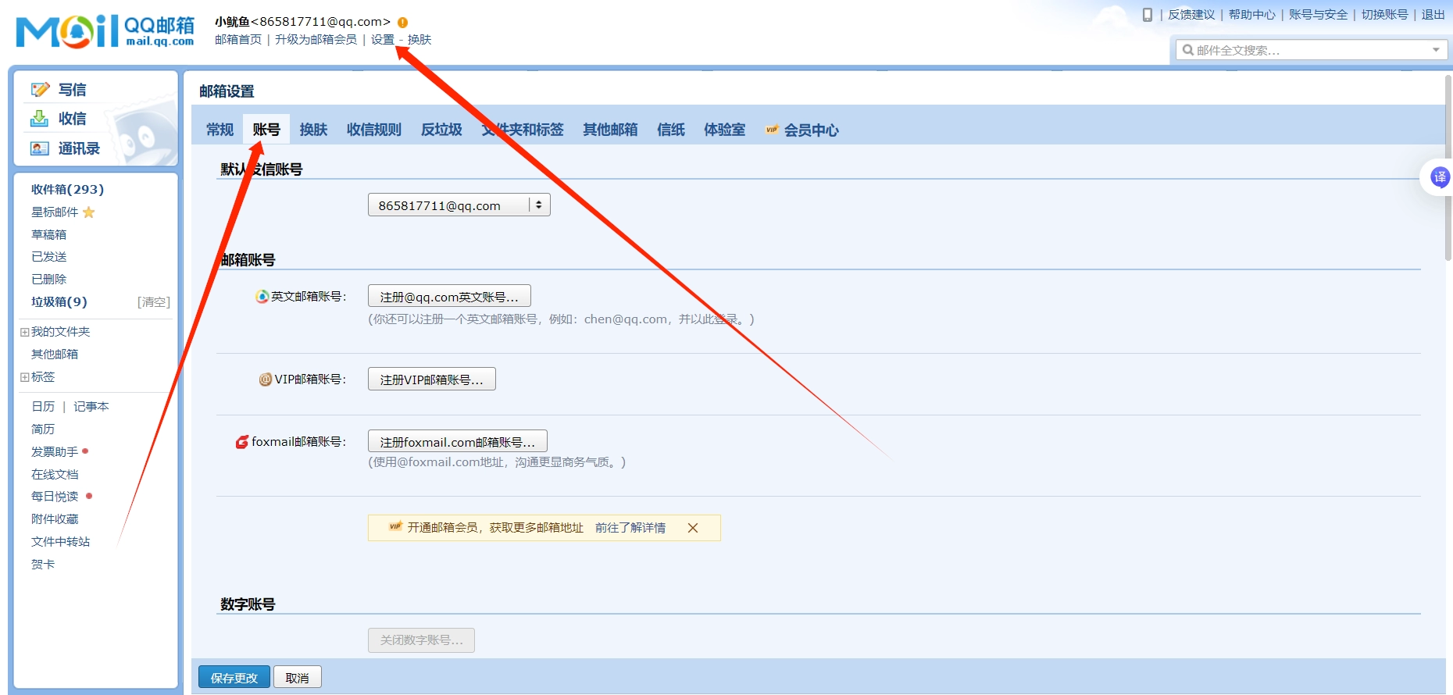The width and height of the screenshot is (1453, 695).
Task: Click [清空] to empty the trash
Action: [x=154, y=302]
